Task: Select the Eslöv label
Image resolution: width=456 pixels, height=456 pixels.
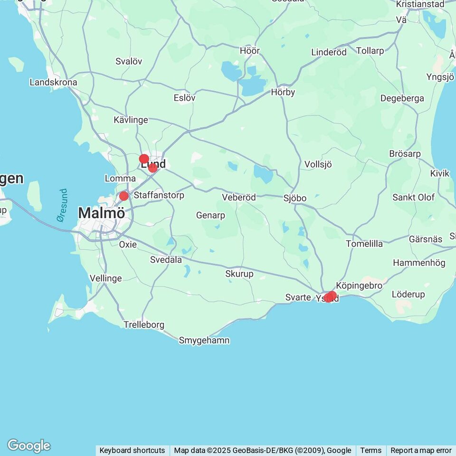Action: tap(184, 98)
